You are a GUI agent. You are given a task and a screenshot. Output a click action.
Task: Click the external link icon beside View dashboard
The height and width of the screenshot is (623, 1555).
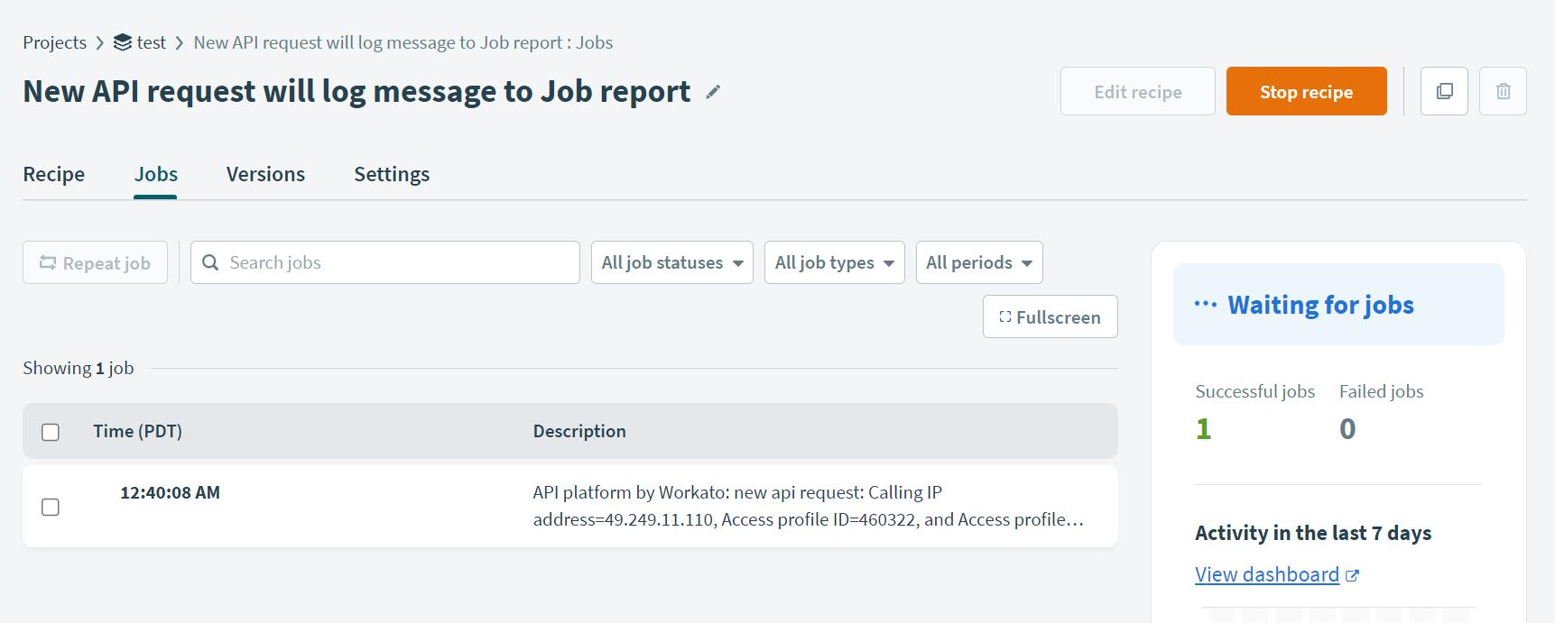(x=1352, y=575)
